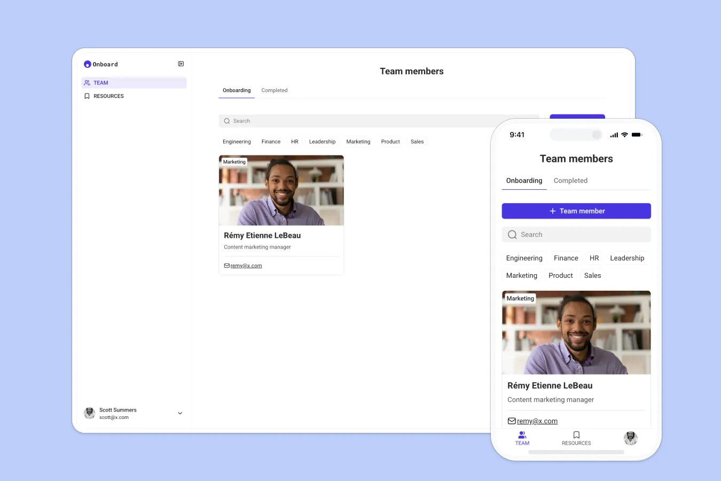Select mobile Finance filter chip
Viewport: 721px width, 481px height.
(x=566, y=258)
